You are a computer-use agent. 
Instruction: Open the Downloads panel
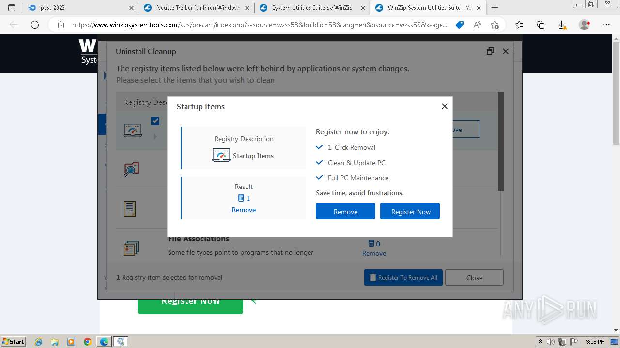(x=562, y=25)
